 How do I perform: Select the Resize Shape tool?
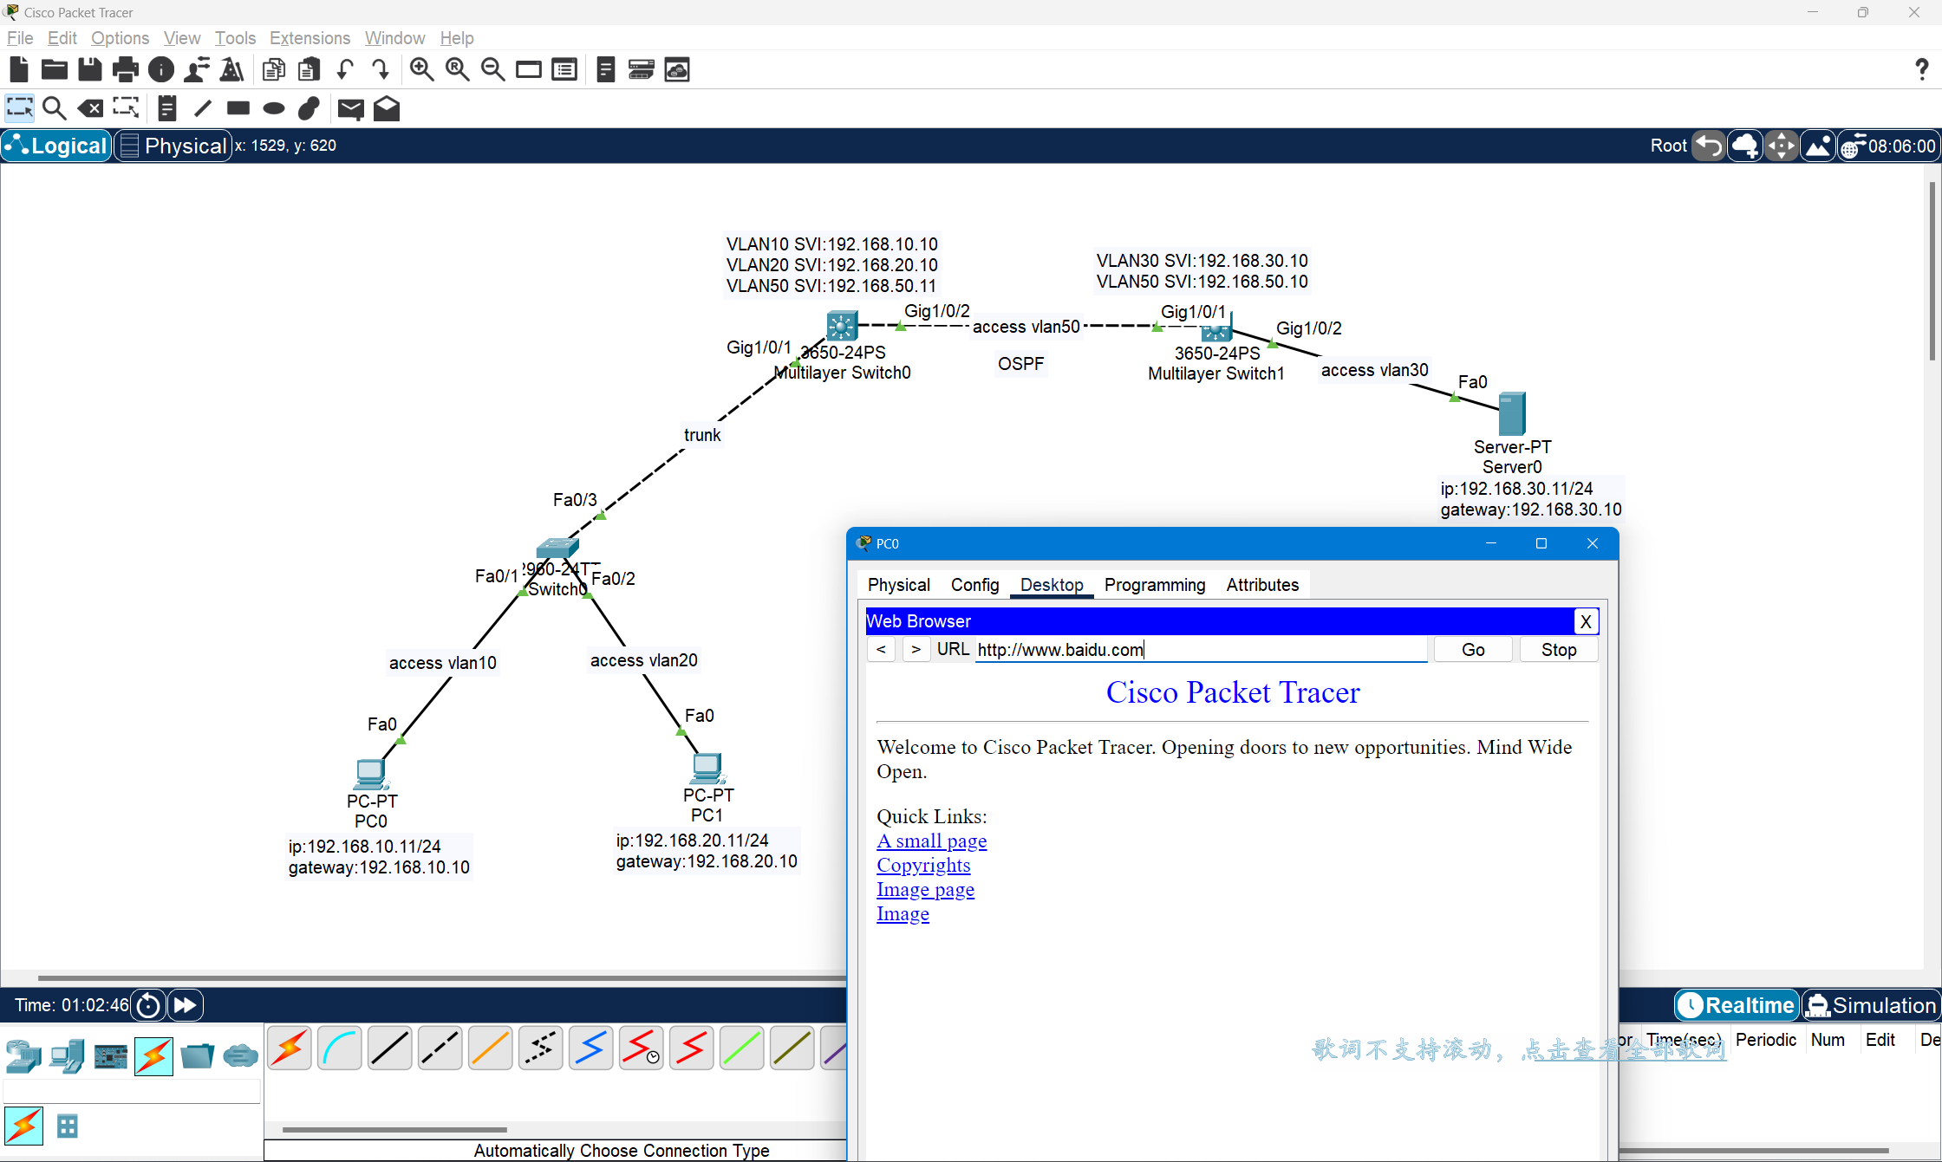(126, 108)
